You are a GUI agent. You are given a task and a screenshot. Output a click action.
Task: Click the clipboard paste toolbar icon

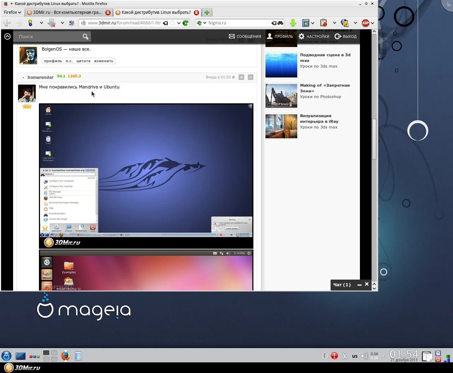[x=323, y=23]
